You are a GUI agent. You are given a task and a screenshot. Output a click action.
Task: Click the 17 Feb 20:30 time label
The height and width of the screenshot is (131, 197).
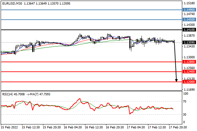point(178,127)
